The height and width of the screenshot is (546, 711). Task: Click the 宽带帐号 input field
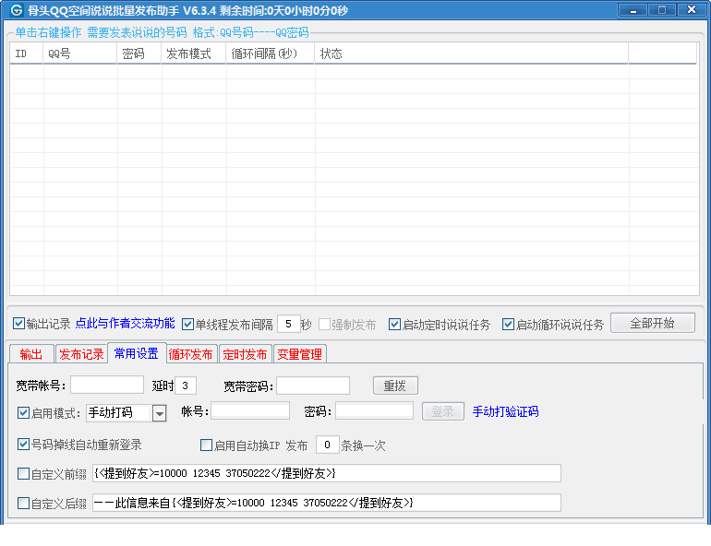107,385
